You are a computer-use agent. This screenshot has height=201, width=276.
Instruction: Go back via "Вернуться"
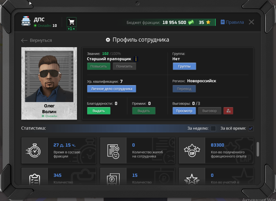[37, 40]
